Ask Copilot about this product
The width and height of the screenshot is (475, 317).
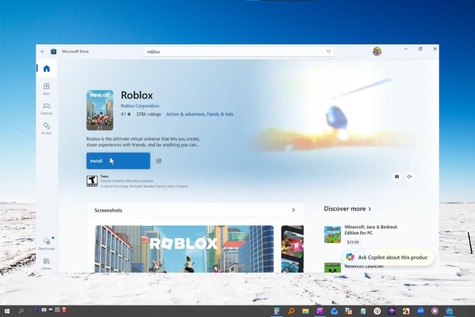tap(388, 257)
